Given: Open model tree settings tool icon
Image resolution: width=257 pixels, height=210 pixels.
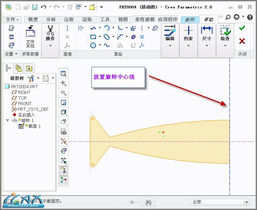Looking at the screenshot, I should [31, 78].
